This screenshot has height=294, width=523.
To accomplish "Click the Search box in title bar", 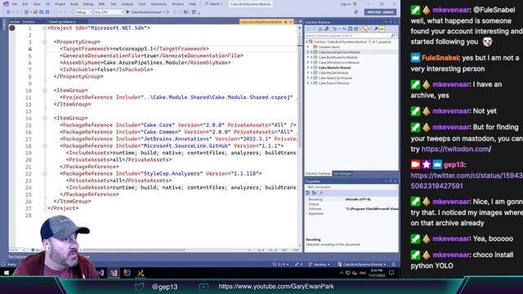I will tap(214, 4).
